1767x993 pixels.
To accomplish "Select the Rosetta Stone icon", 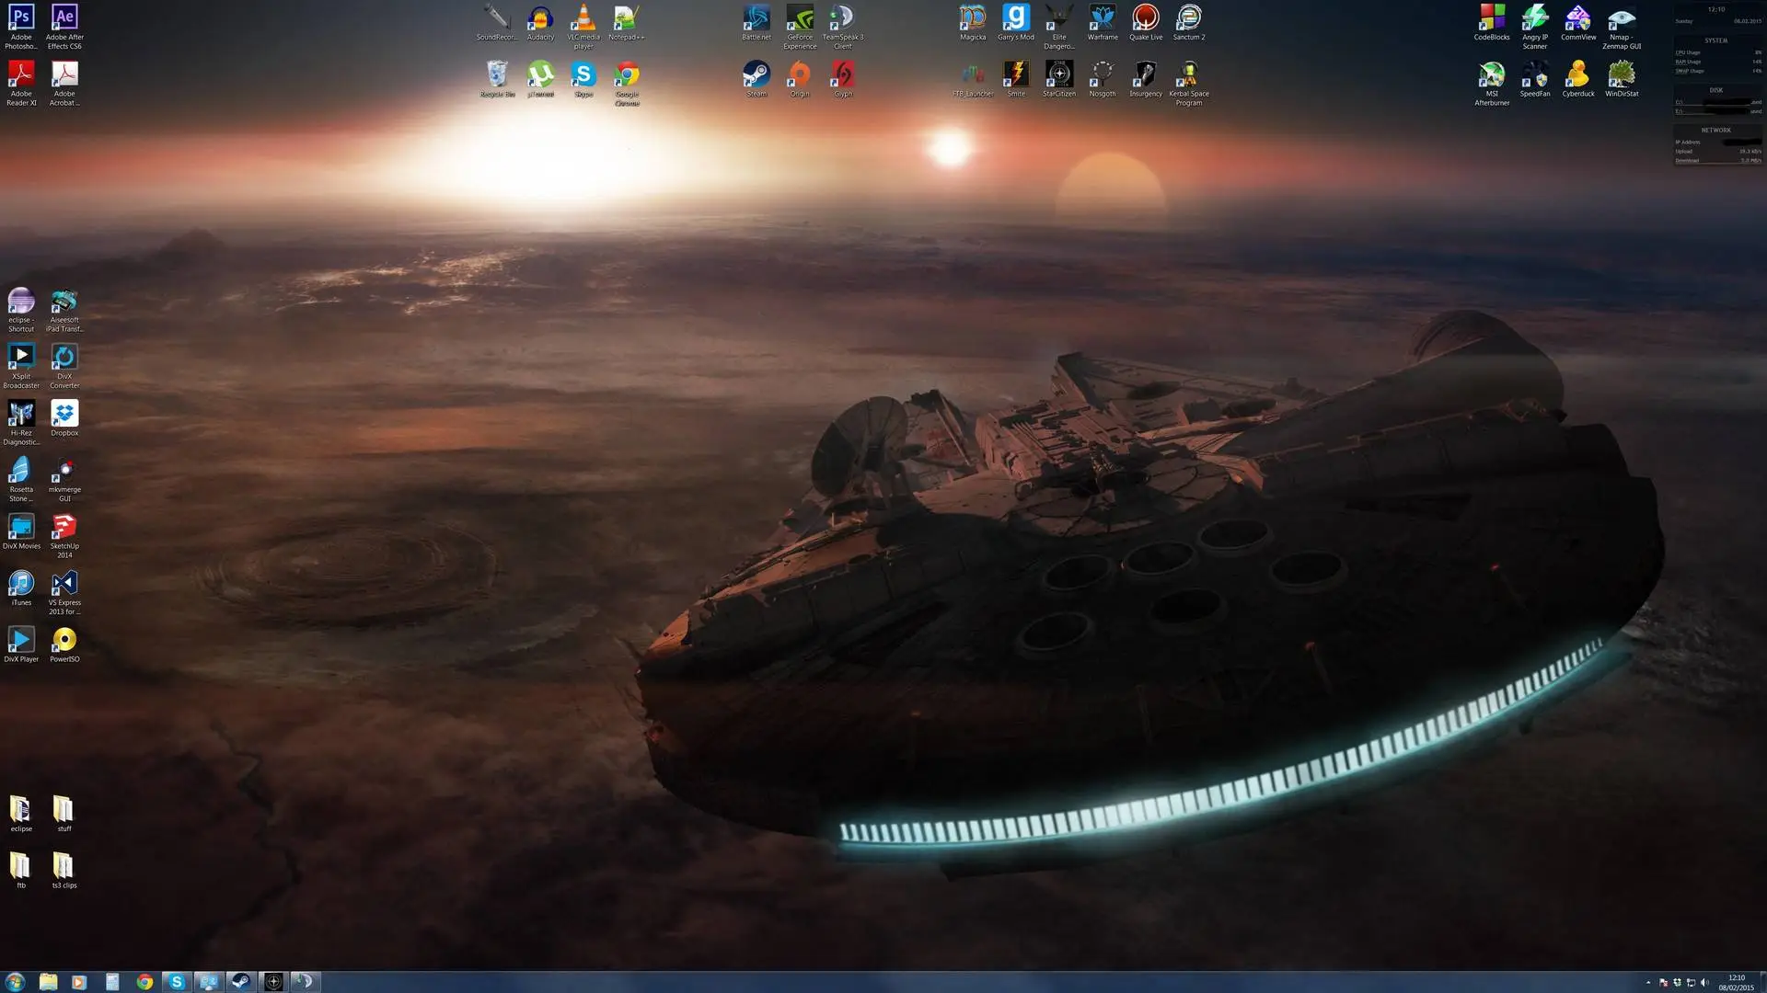I will tap(21, 479).
